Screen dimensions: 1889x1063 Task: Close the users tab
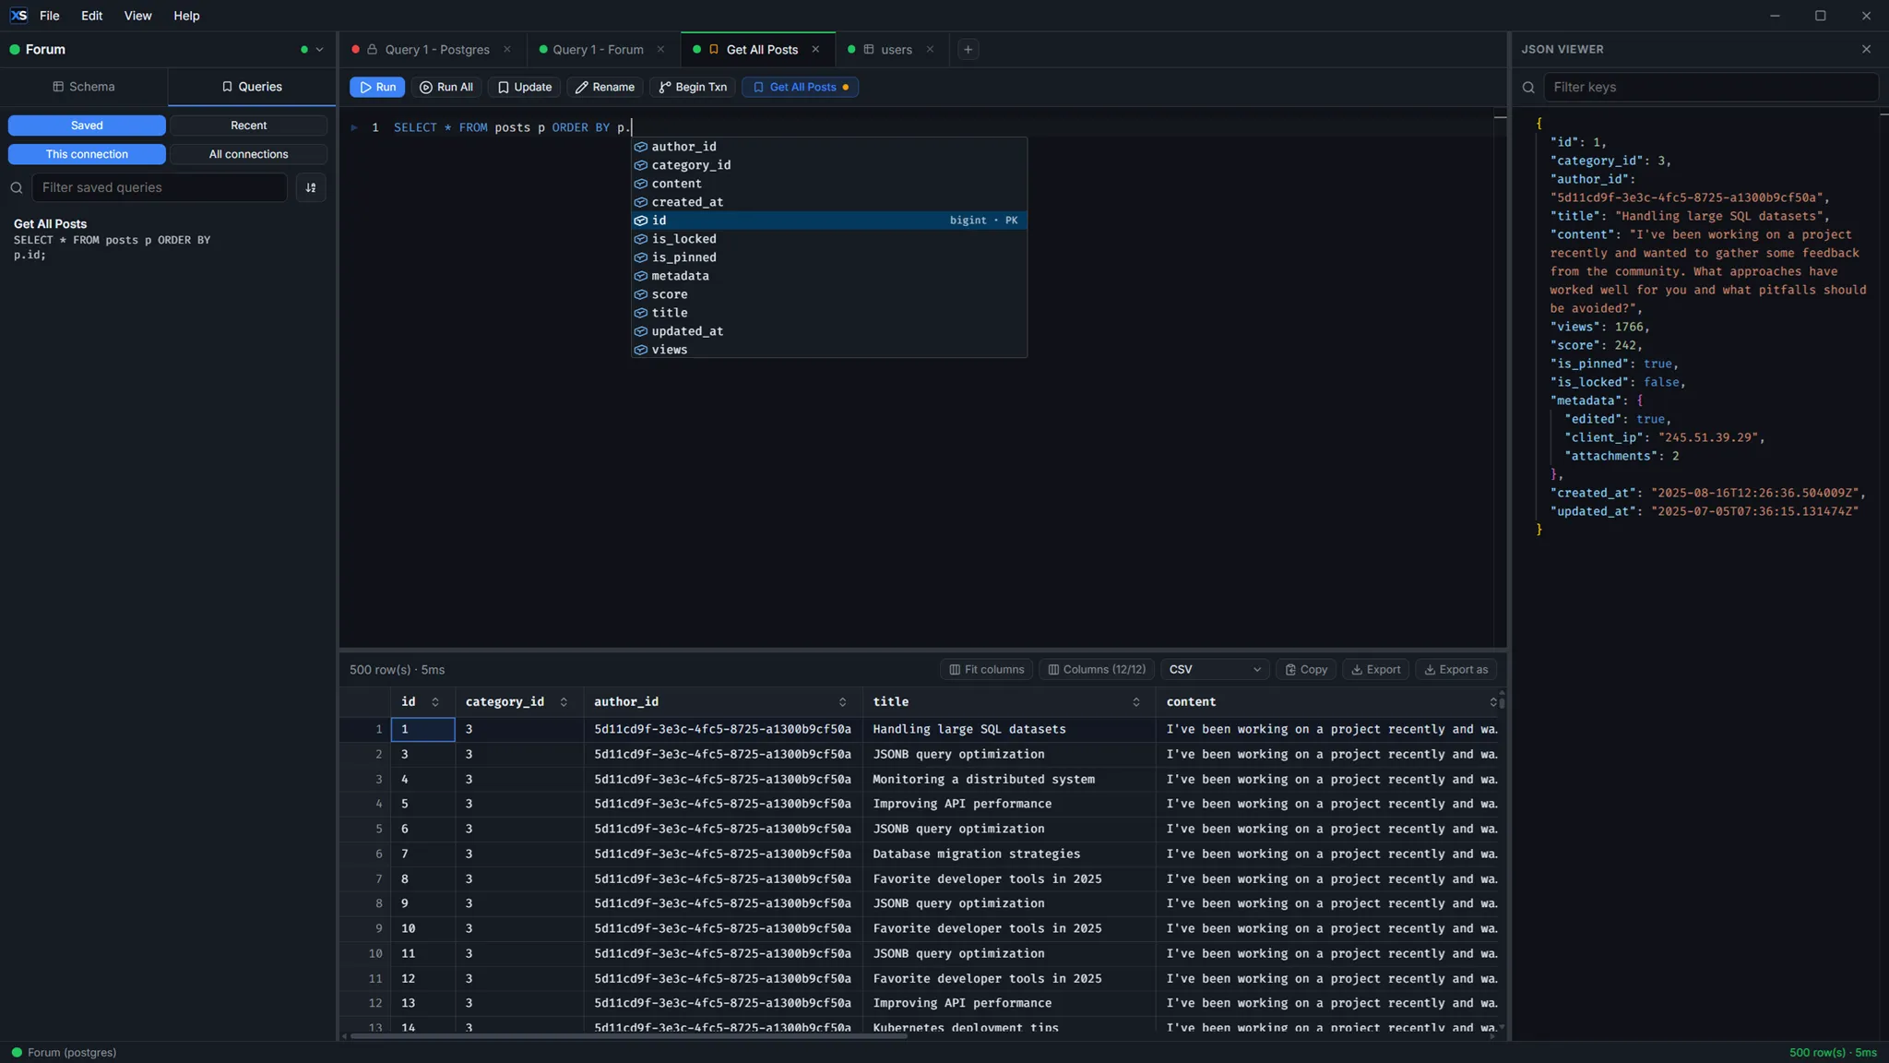(930, 50)
